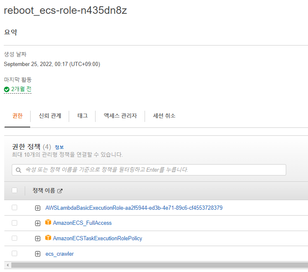Toggle the select-all policies checkbox
This screenshot has width=308, height=272.
click(15, 191)
